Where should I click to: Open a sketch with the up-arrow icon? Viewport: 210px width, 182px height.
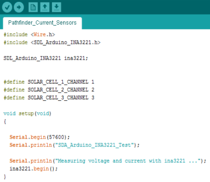(45, 7)
